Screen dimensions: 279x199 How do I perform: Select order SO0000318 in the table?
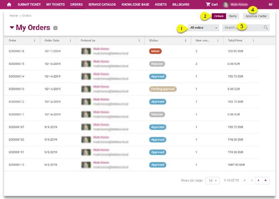tap(17, 51)
